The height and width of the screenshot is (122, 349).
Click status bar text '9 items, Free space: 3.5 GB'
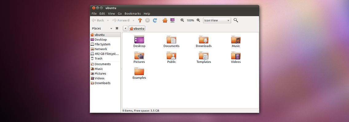pos(141,111)
